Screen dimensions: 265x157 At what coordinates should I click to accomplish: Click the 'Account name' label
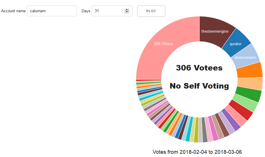(x=13, y=11)
